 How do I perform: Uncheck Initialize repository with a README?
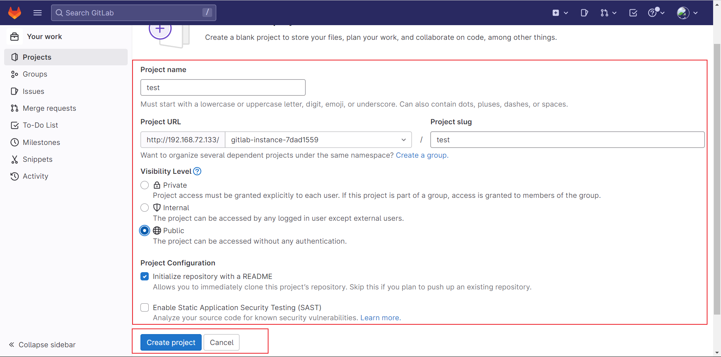point(145,276)
